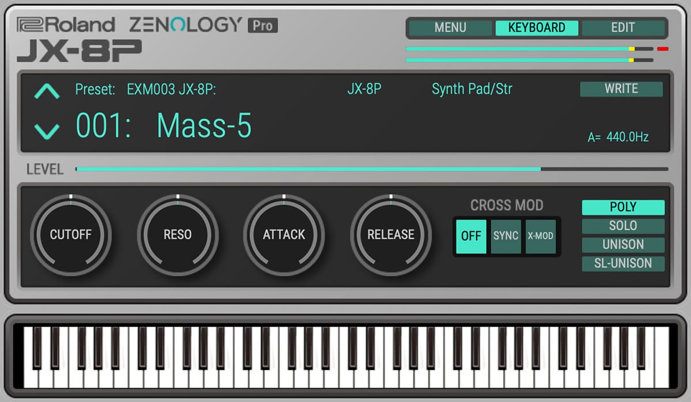
Task: Set Cross Mod to OFF
Action: pyautogui.click(x=471, y=236)
